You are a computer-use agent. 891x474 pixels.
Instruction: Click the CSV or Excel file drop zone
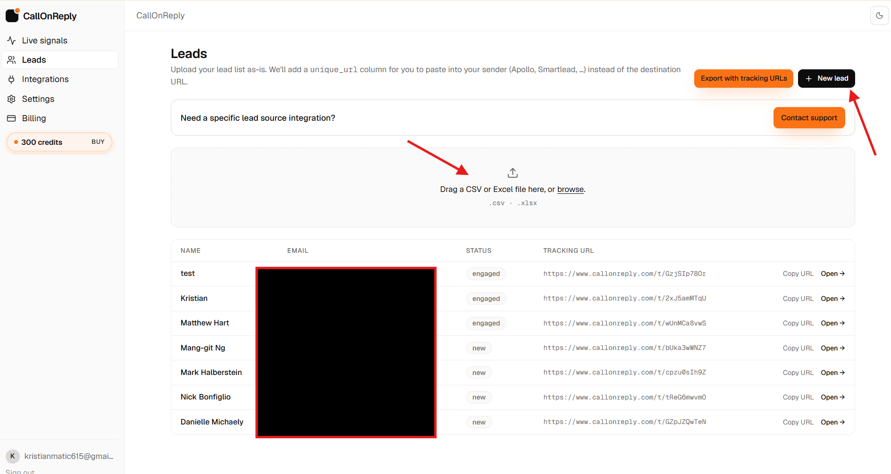click(x=513, y=188)
